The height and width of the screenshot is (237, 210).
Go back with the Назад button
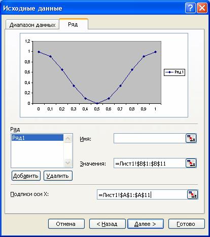[x=107, y=224]
